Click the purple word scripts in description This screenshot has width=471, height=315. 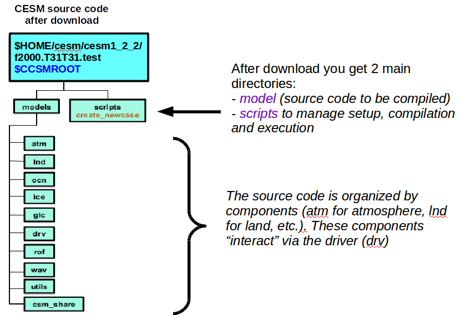click(x=259, y=113)
